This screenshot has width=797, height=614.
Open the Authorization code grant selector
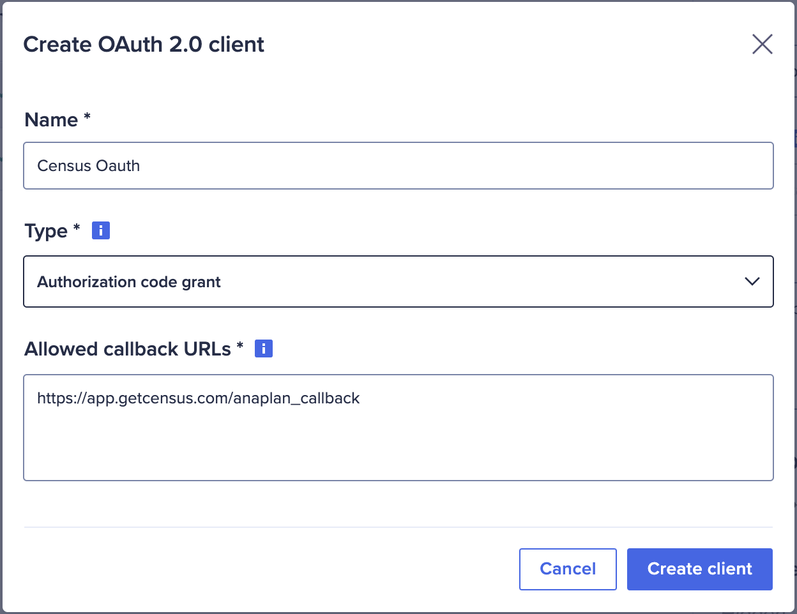383,281
